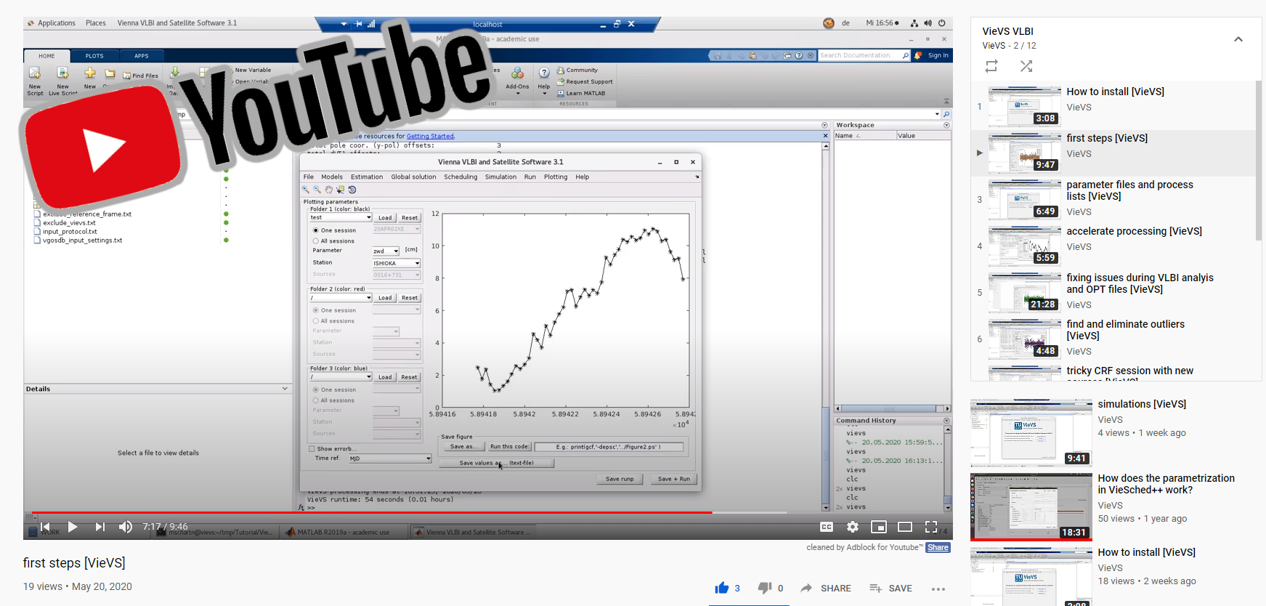Screen dimensions: 1266x606
Task: Mute the video volume speaker icon
Action: tap(126, 527)
